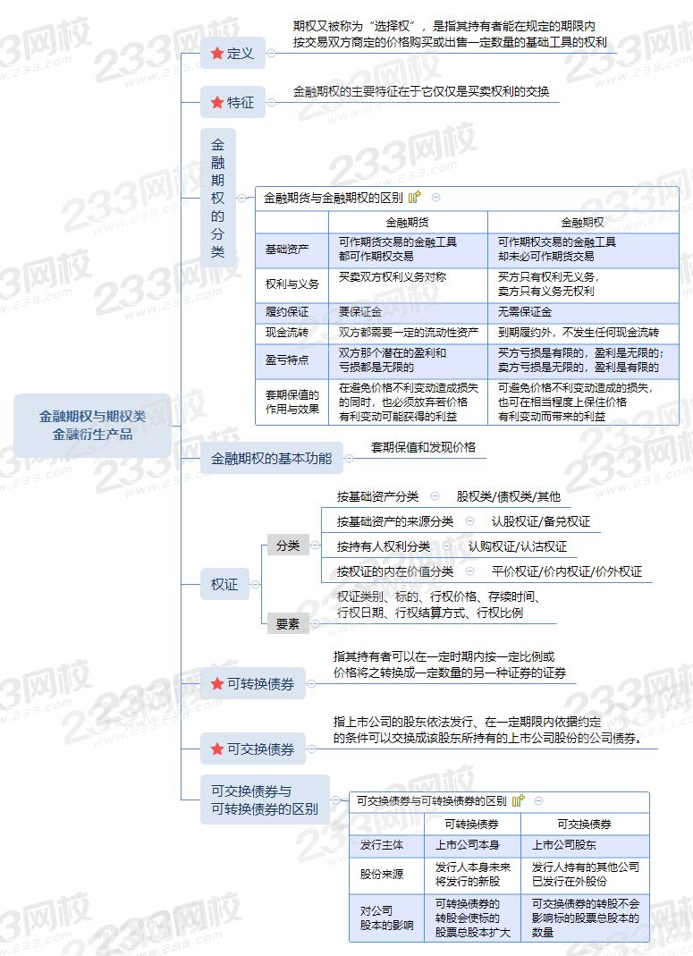The width and height of the screenshot is (693, 956).
Task: Select the 套期保值和发现价格 leaf
Action: point(423,447)
